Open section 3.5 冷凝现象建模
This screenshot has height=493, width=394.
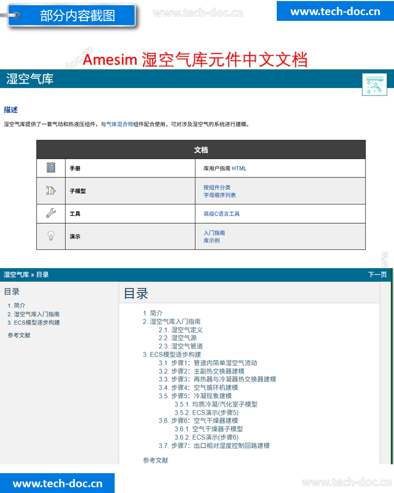(195, 396)
